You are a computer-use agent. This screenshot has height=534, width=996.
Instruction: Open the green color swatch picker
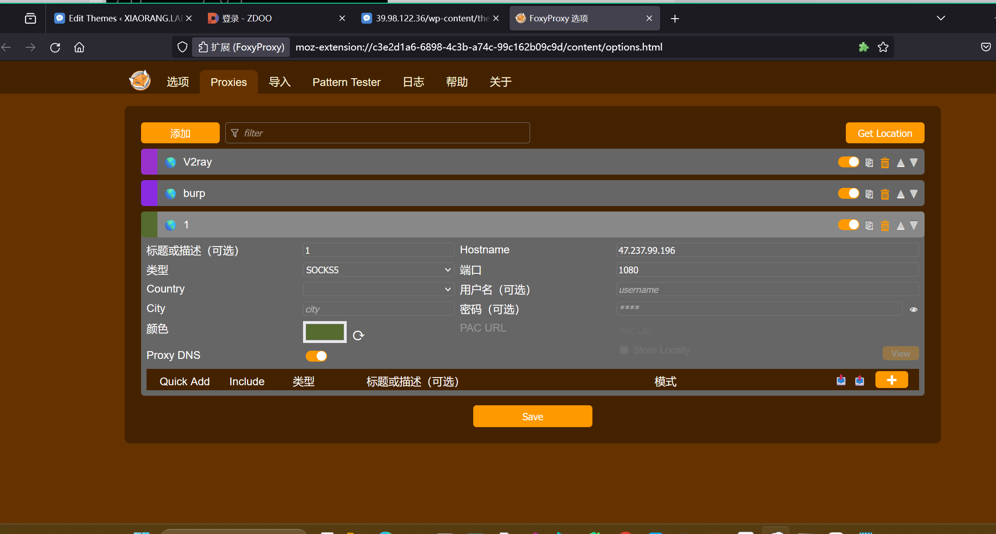pyautogui.click(x=324, y=332)
